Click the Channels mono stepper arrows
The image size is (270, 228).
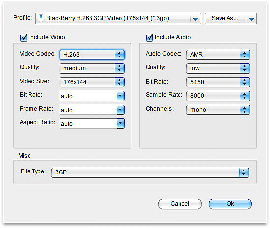[245, 110]
